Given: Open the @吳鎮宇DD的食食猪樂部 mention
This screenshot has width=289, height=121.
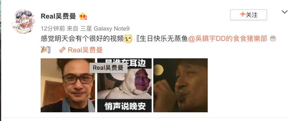Looking at the screenshot, I should tap(228, 39).
